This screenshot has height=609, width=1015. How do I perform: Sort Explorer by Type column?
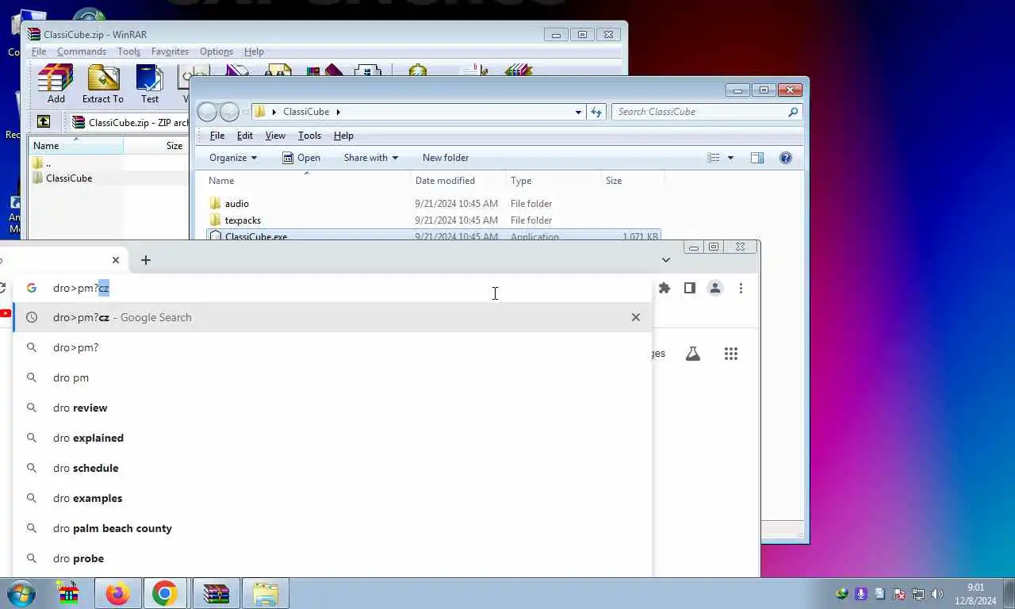click(x=553, y=181)
